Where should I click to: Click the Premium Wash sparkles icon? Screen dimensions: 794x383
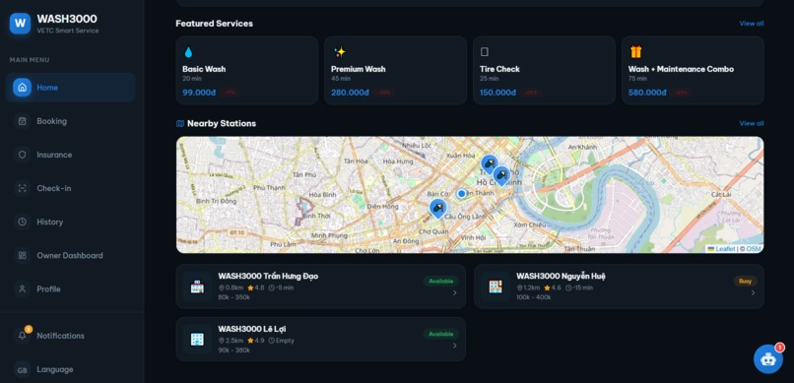tap(339, 52)
